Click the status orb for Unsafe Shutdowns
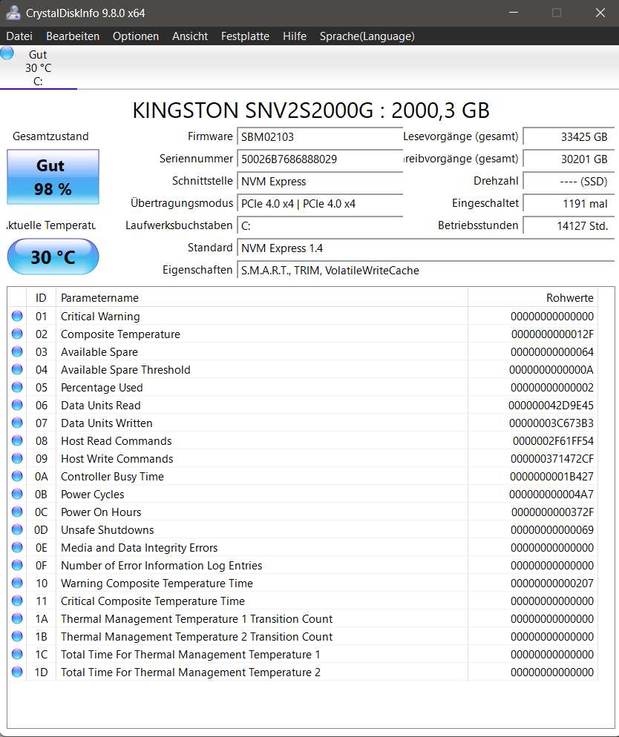The image size is (619, 737). click(x=17, y=529)
